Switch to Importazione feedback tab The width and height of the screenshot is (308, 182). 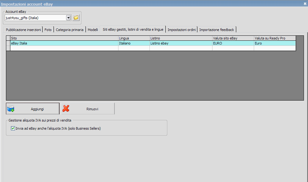(217, 30)
